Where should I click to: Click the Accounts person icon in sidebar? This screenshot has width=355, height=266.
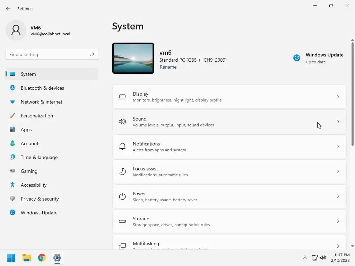pos(12,143)
